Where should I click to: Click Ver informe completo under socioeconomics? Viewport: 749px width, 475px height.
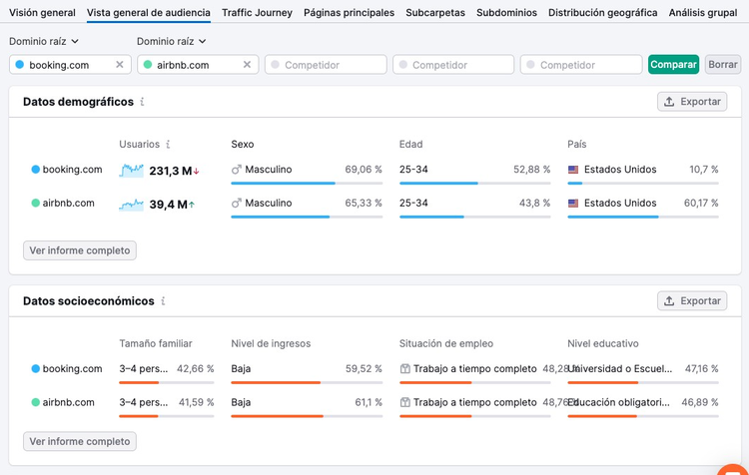(80, 442)
